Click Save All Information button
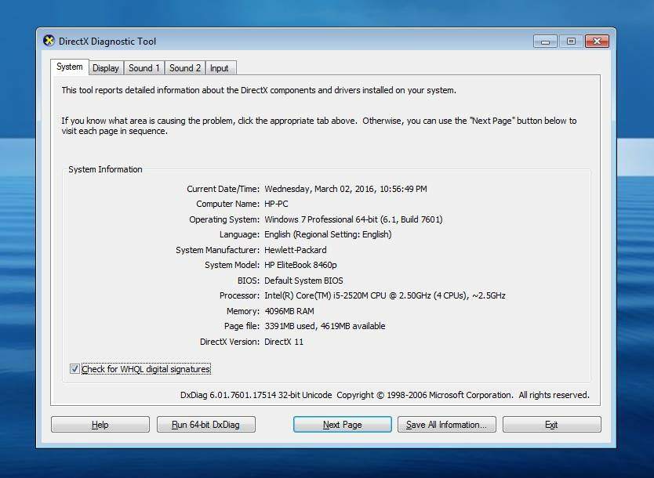Screen dimensions: 654x478 [447, 424]
